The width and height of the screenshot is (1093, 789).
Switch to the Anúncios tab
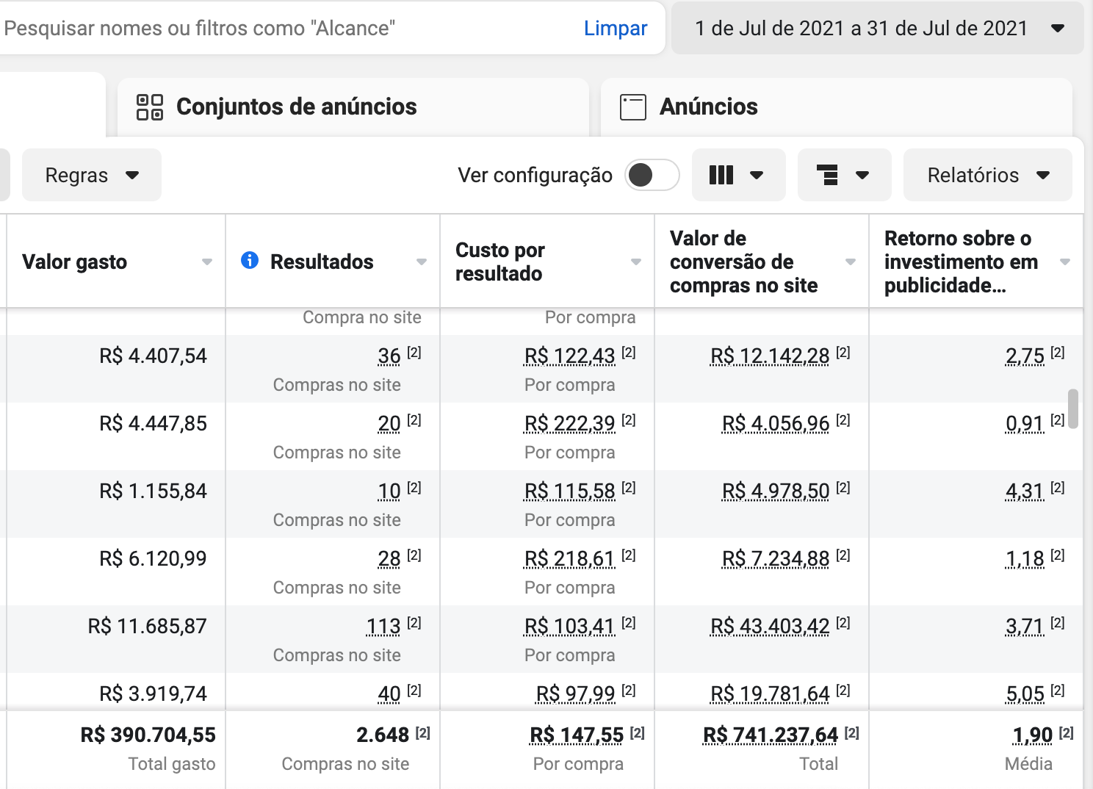pyautogui.click(x=837, y=107)
